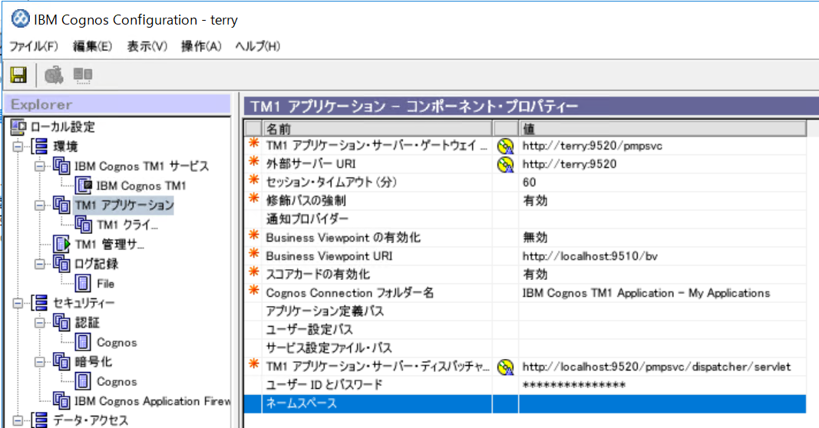819x428 pixels.
Task: Click the スコアカードの有効化 value 有効
Action: coord(535,275)
